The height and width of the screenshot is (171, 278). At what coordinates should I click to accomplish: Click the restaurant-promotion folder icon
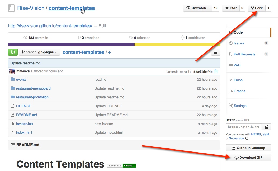[x=13, y=97]
